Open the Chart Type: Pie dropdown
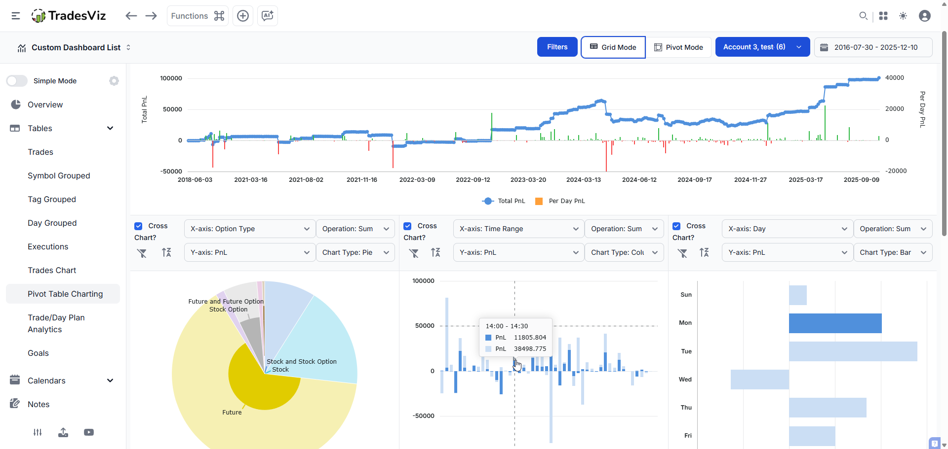 click(x=355, y=252)
